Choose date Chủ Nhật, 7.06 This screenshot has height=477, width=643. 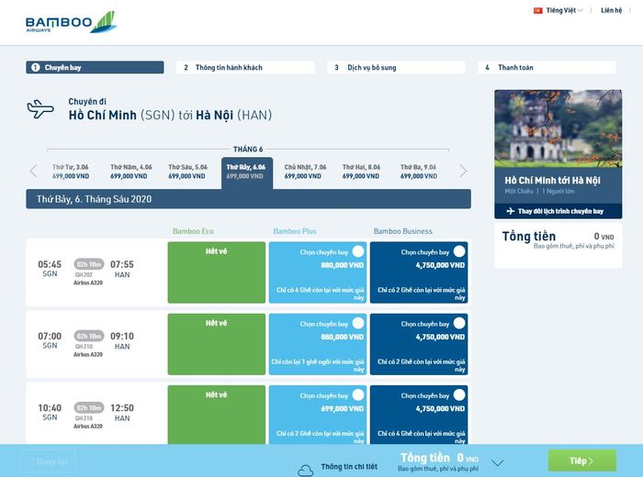[305, 172]
